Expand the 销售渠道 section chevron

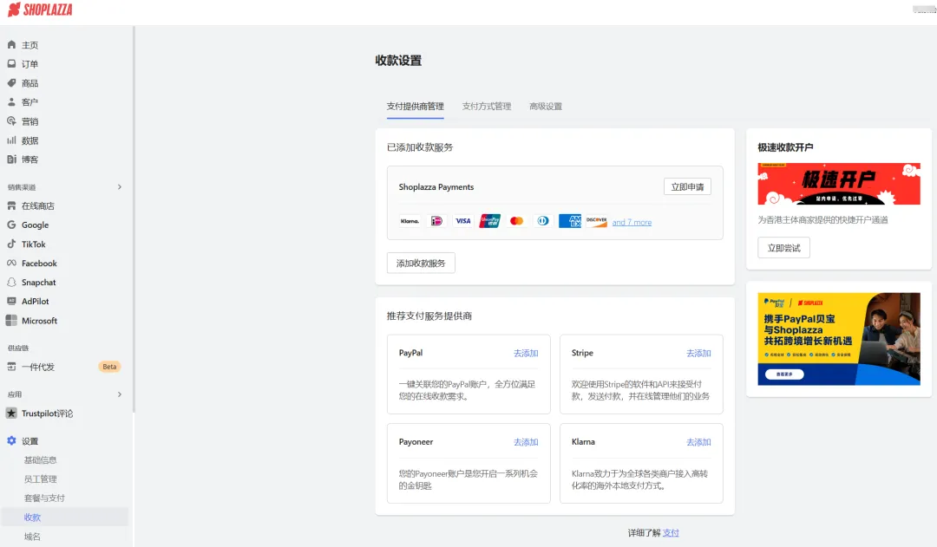coord(120,187)
